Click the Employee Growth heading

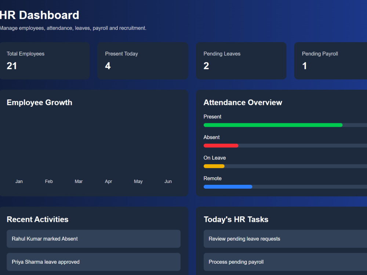tap(39, 102)
